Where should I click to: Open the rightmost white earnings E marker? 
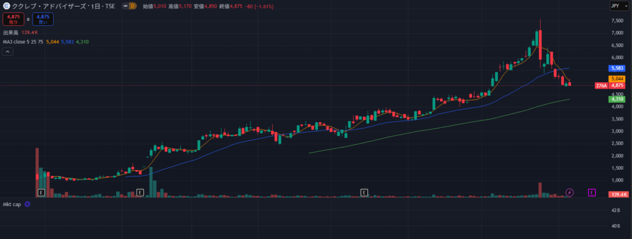(364, 192)
